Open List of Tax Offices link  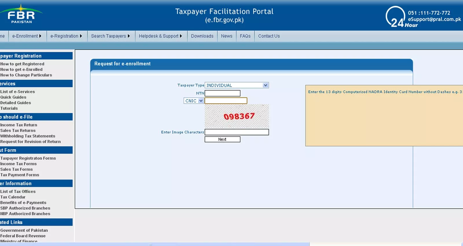[x=18, y=192]
